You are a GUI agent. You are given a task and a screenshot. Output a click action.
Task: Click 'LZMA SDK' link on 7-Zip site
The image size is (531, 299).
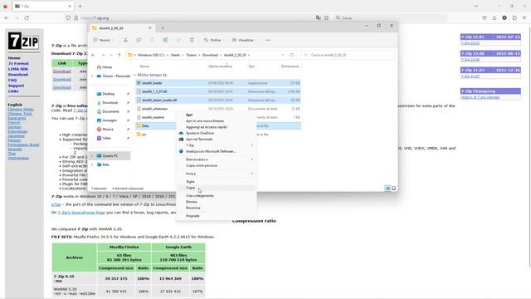click(x=18, y=69)
